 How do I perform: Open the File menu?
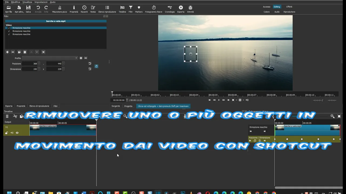click(x=7, y=2)
